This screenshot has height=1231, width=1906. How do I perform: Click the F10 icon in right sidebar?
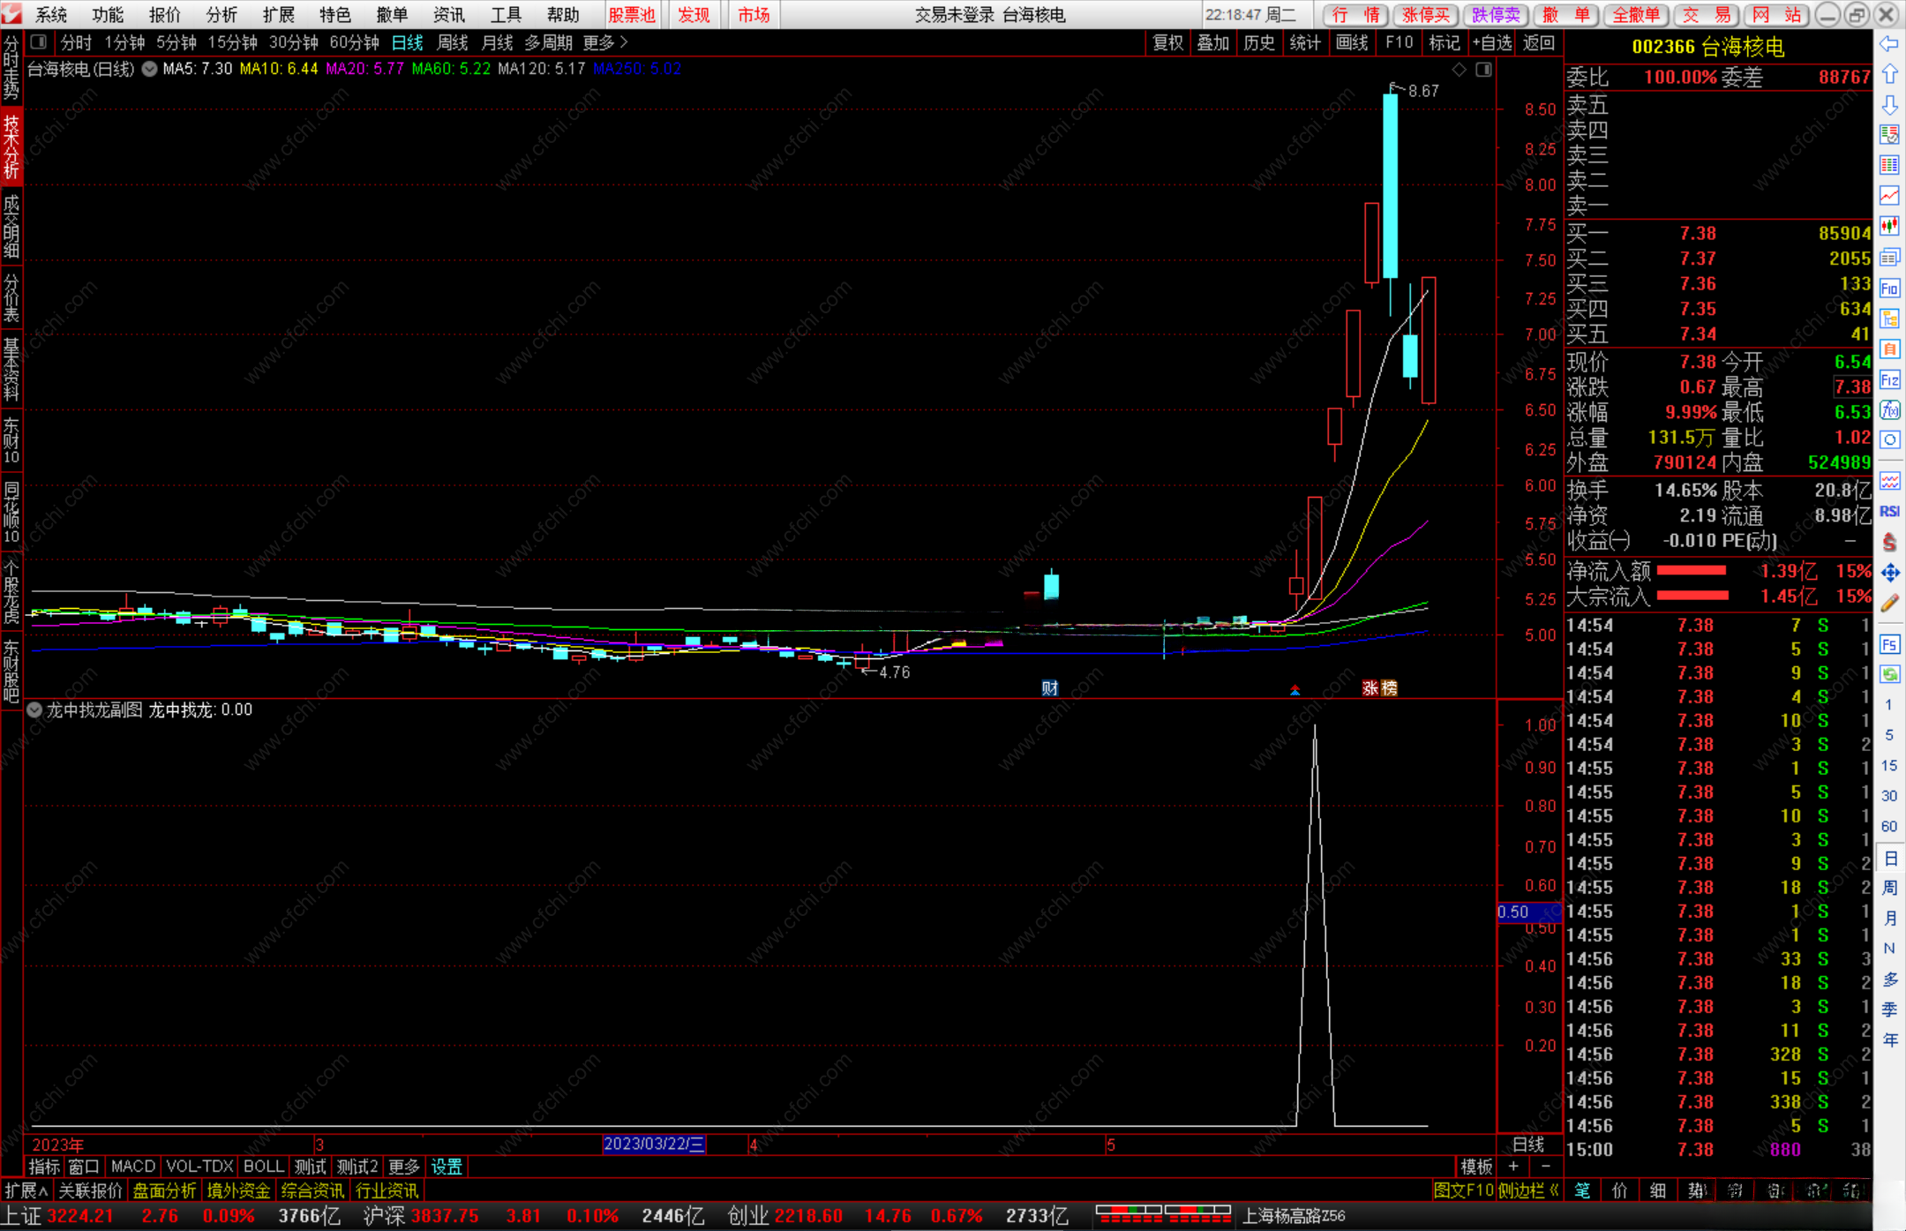1889,289
